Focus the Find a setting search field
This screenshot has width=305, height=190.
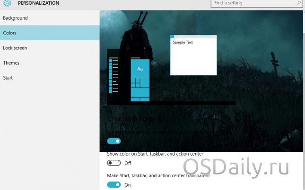253,3
